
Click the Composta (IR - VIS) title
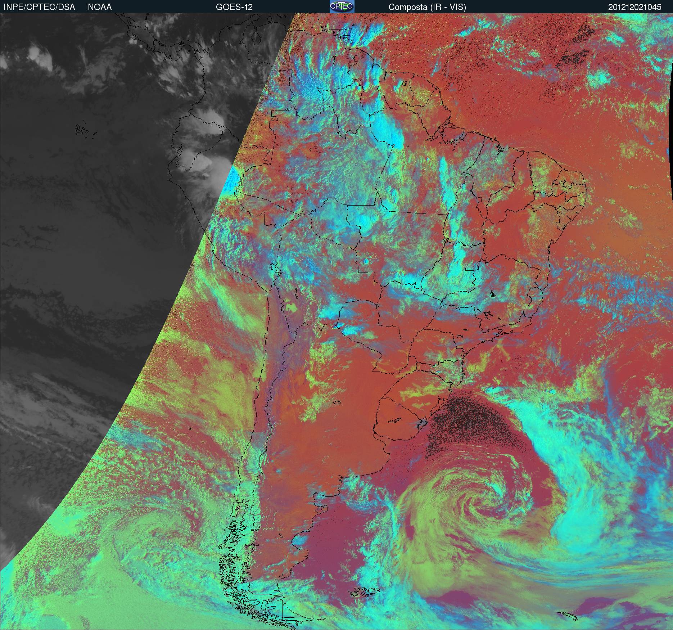click(427, 7)
